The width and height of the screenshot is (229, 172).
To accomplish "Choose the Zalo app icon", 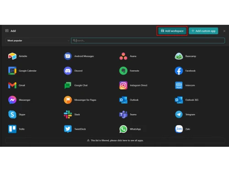I will pos(179,129).
